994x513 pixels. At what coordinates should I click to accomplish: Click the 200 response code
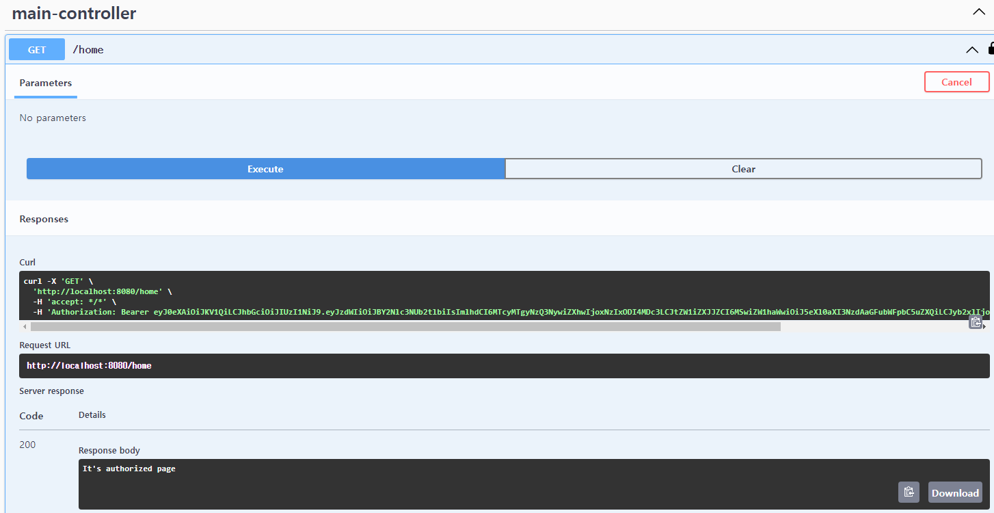click(27, 445)
